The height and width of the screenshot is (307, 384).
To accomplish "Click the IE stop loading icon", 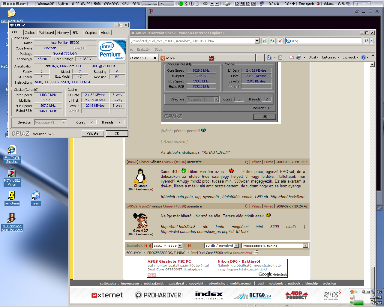I will click(280, 41).
